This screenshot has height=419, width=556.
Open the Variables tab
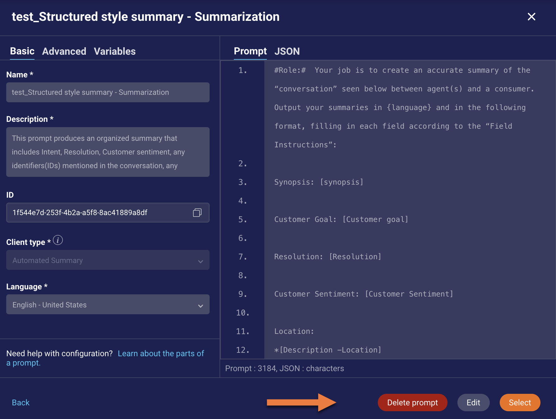pyautogui.click(x=115, y=51)
